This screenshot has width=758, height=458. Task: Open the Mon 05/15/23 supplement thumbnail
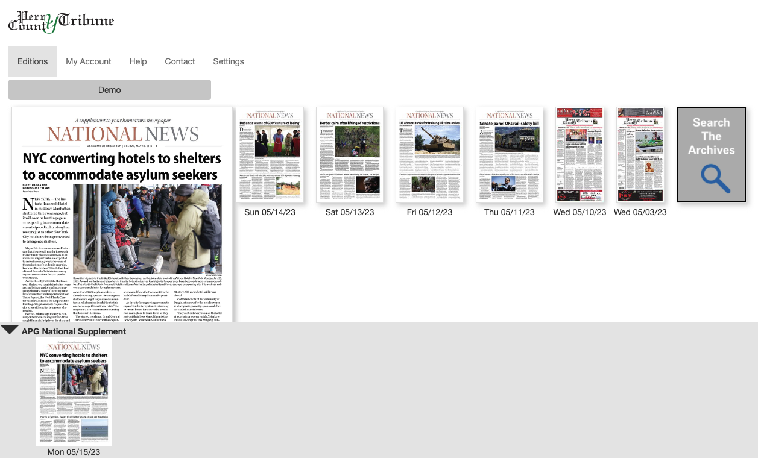coord(74,392)
